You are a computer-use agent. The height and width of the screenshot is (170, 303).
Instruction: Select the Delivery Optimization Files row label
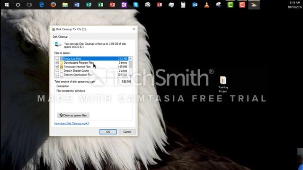click(x=78, y=75)
